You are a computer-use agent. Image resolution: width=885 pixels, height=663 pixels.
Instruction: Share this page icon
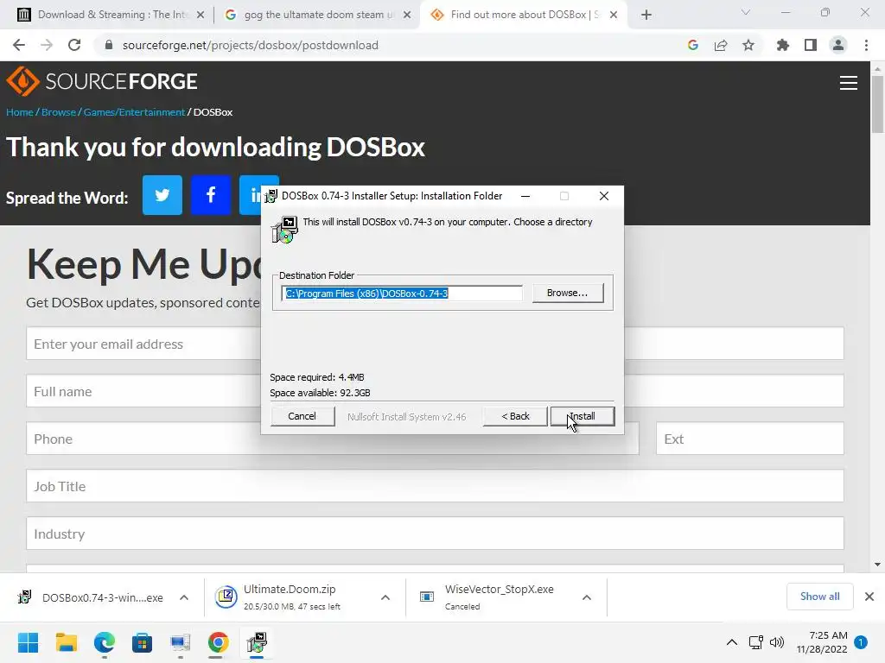[x=721, y=45]
